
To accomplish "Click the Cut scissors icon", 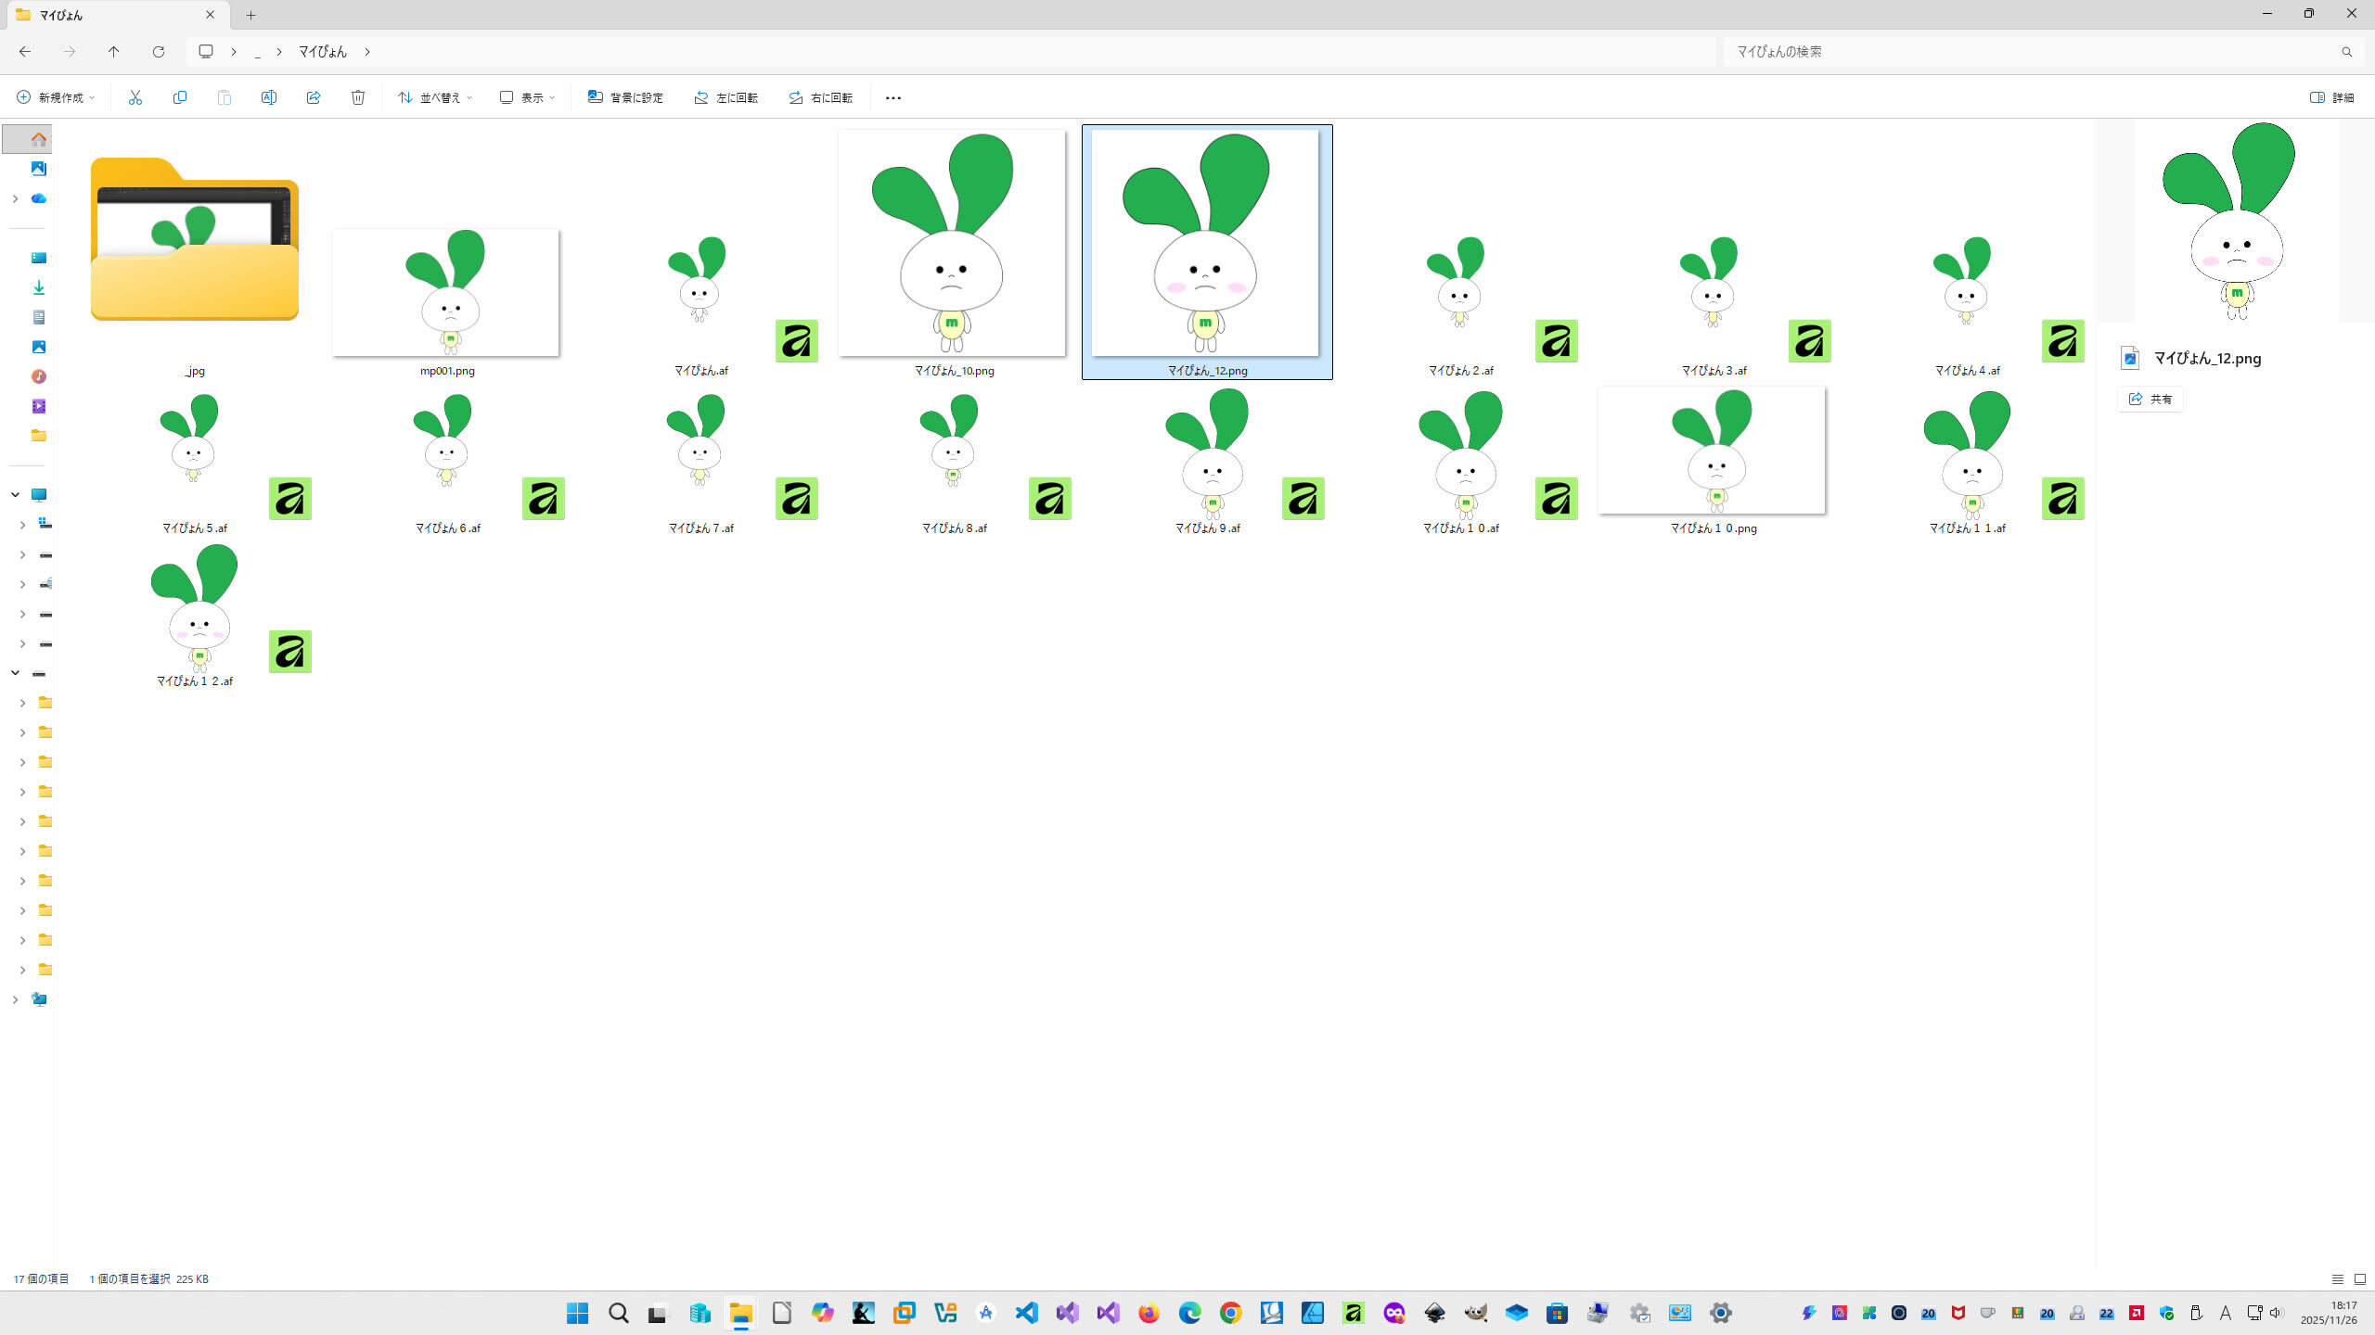I will pos(135,97).
